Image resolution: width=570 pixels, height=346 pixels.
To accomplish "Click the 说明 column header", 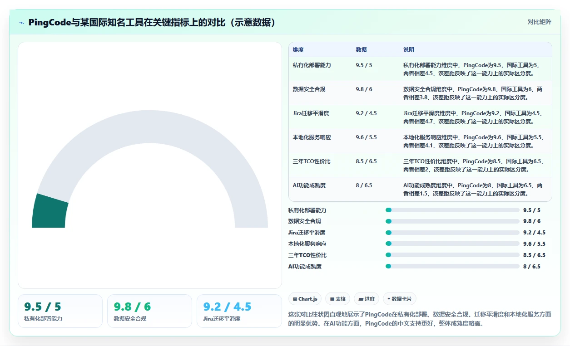I will click(409, 50).
